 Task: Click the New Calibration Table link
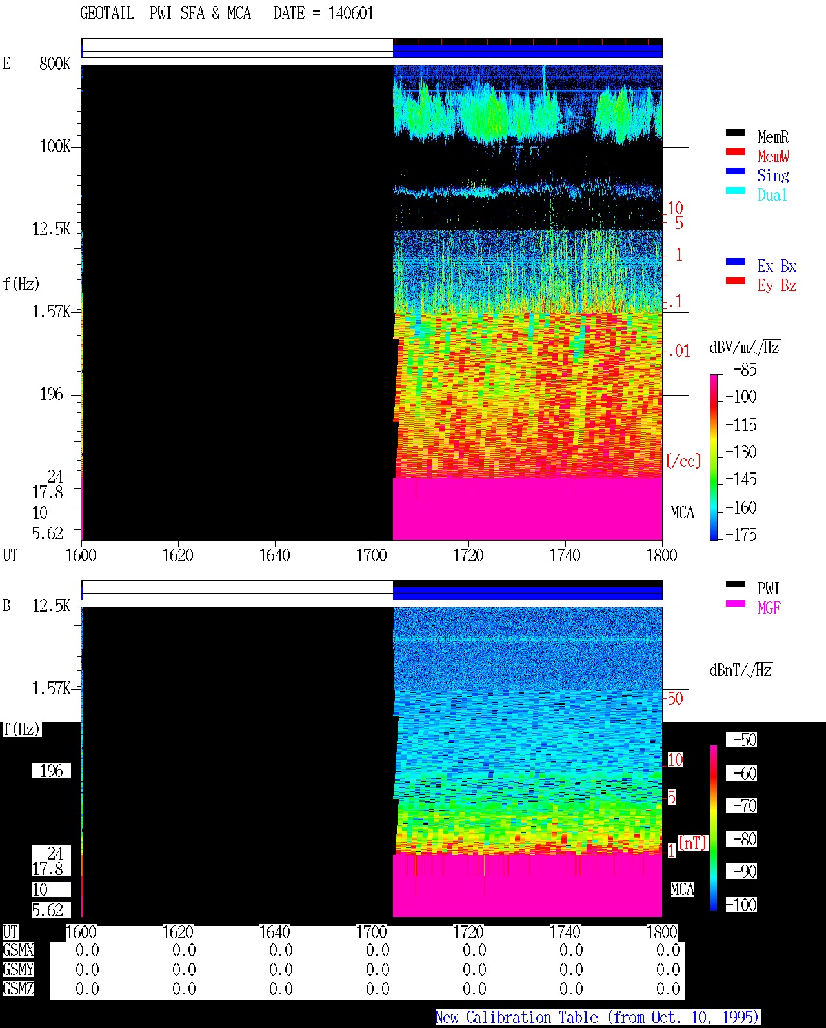pos(598,1018)
